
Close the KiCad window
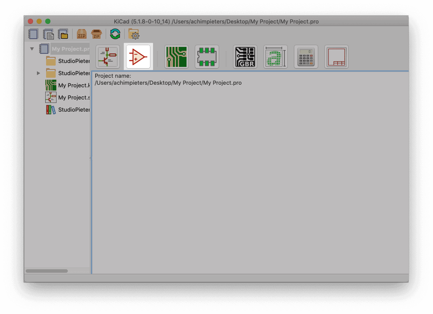click(x=30, y=21)
